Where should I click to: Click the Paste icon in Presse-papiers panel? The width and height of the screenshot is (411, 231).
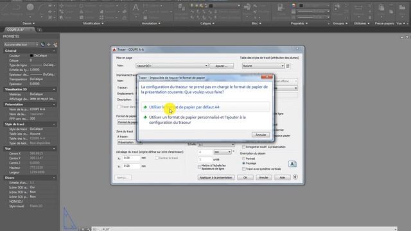coord(381,8)
